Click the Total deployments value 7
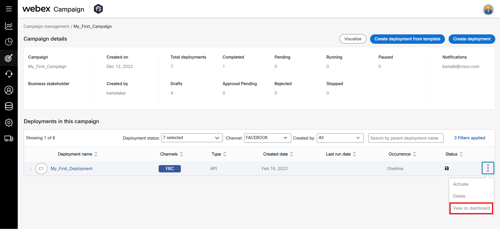The height and width of the screenshot is (231, 500). [x=172, y=66]
